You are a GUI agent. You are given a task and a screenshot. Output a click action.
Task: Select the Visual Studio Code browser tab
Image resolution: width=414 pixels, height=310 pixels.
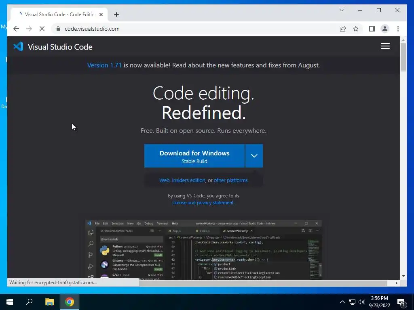point(59,15)
